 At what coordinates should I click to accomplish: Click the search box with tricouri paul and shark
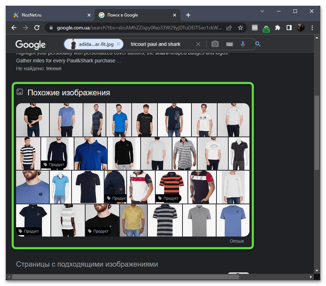[156, 44]
